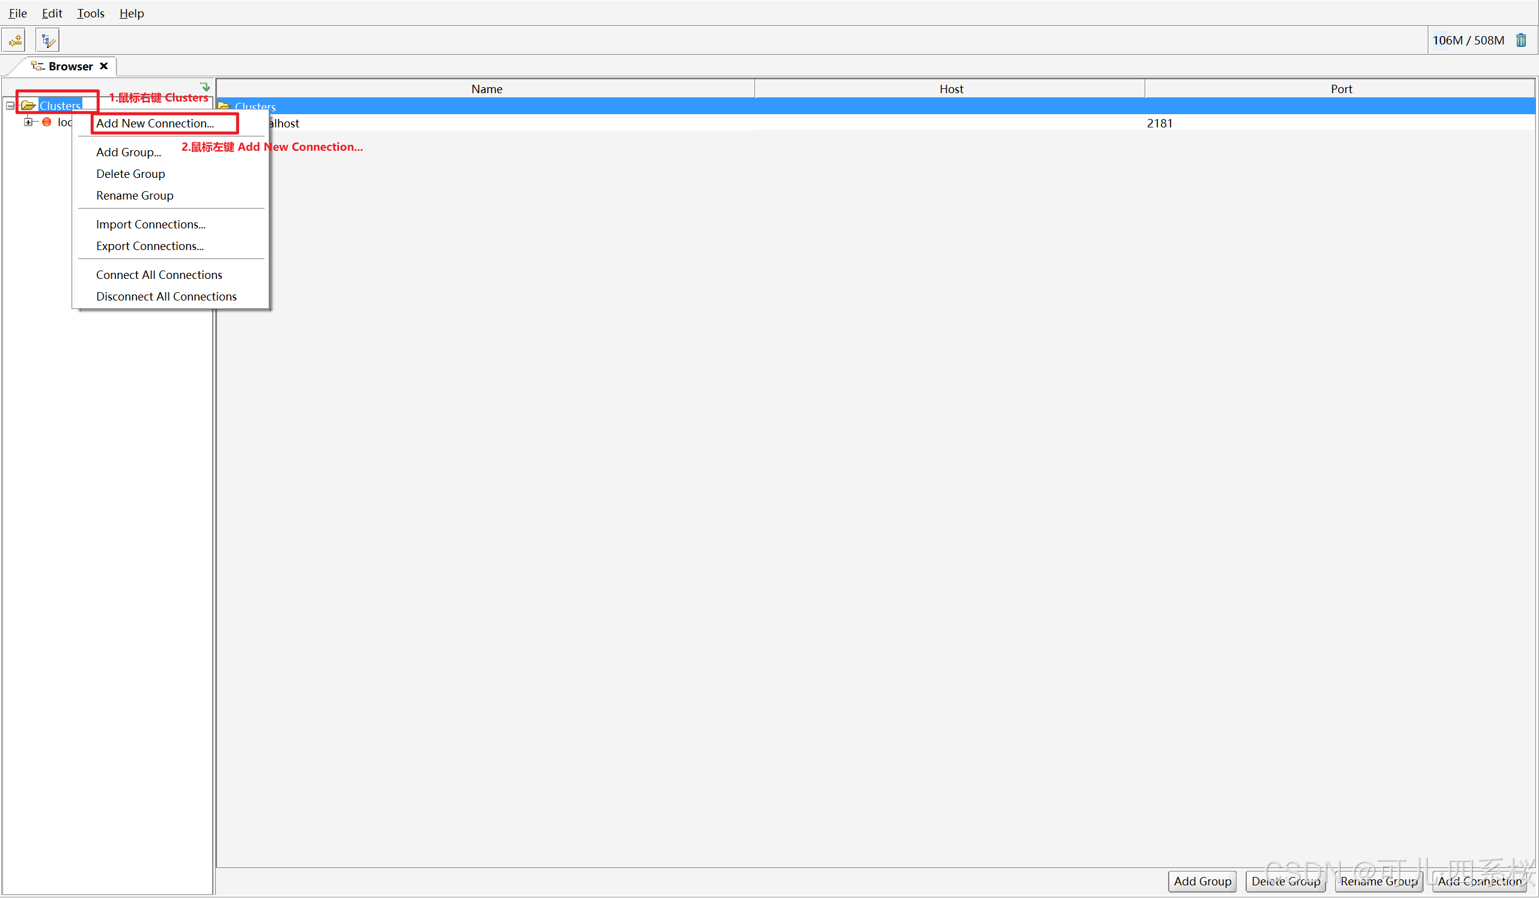Choose Connect All Connections

159,275
